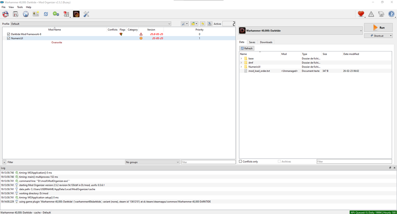Float the Log panel with its undock icon
This screenshot has height=214, width=397.
coord(390,168)
